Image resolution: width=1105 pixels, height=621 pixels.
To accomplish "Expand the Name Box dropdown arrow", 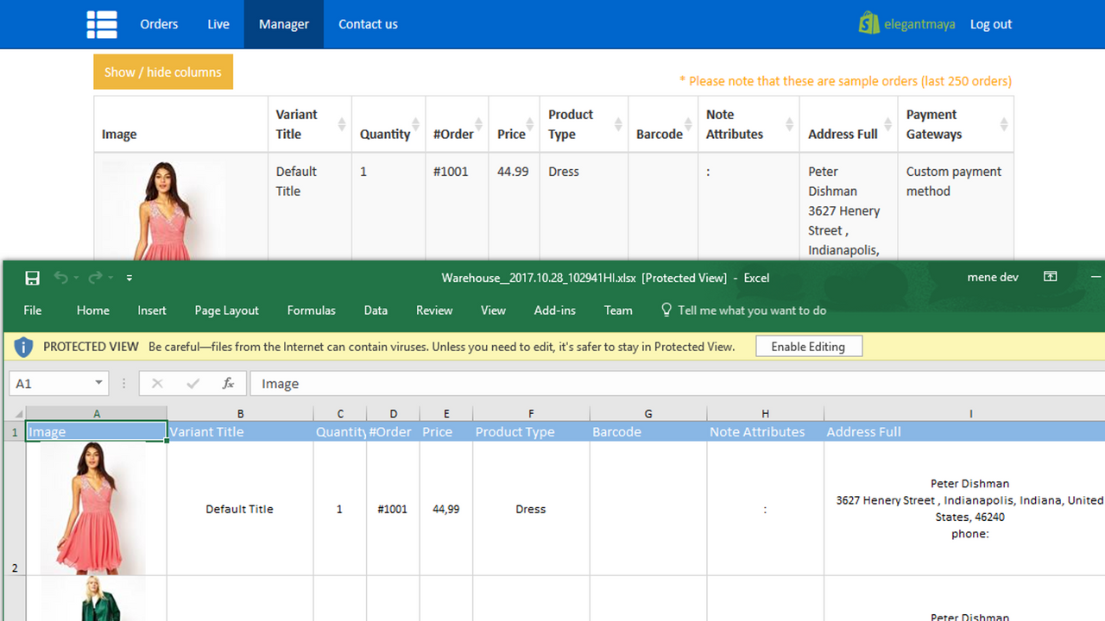I will coord(99,383).
